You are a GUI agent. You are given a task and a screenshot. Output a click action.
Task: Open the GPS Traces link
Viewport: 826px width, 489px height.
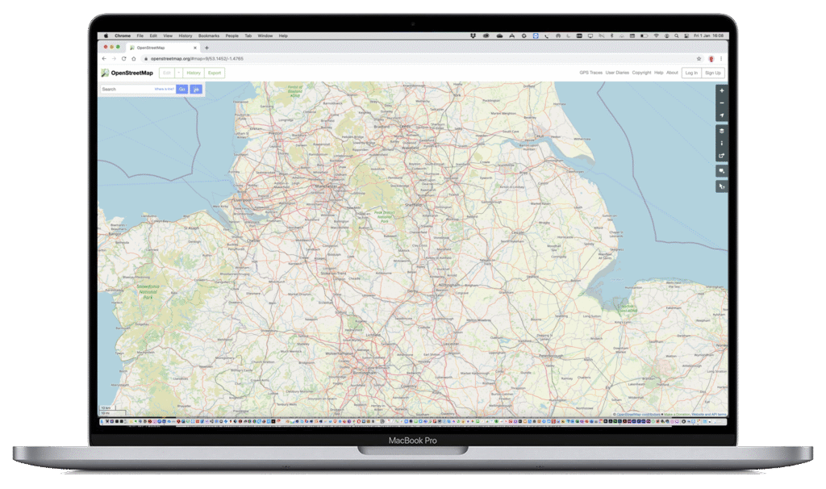click(590, 73)
